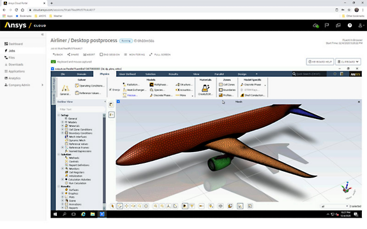Expand the Boundary Conditions node
This screenshot has height=229, width=367.
tap(63, 133)
